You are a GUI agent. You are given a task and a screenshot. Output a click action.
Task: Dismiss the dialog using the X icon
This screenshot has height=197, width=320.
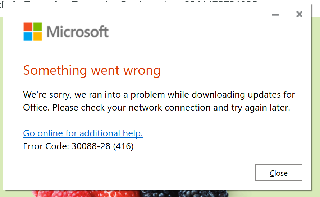tap(299, 14)
